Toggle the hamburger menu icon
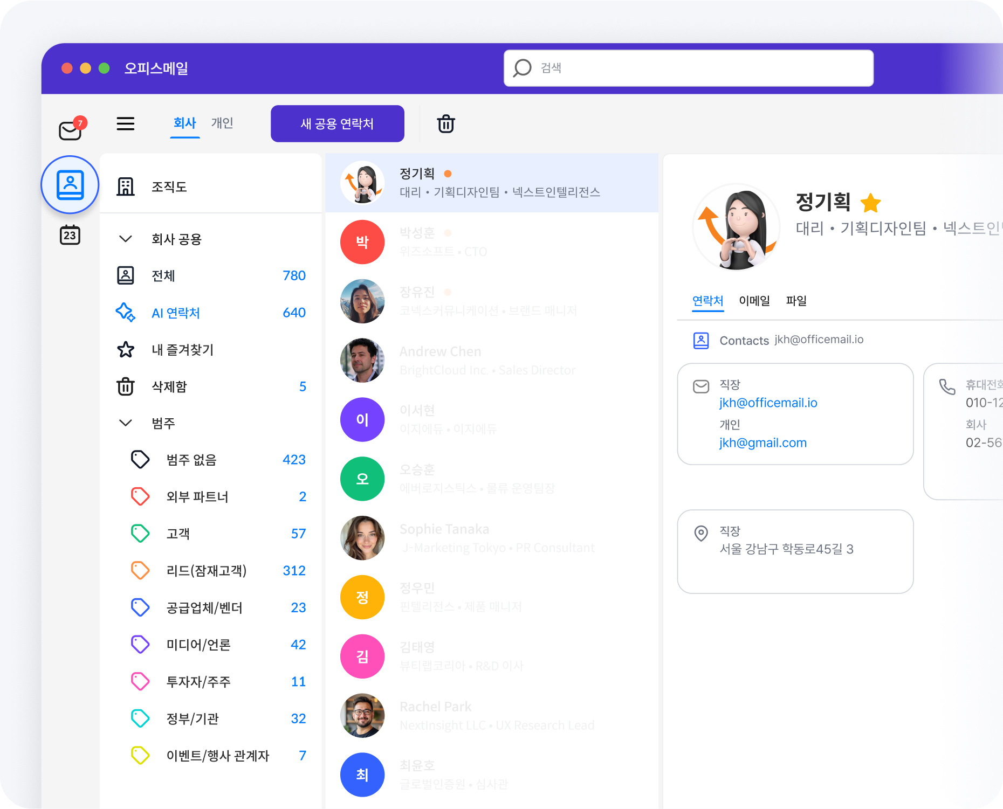The image size is (1003, 809). [x=126, y=124]
